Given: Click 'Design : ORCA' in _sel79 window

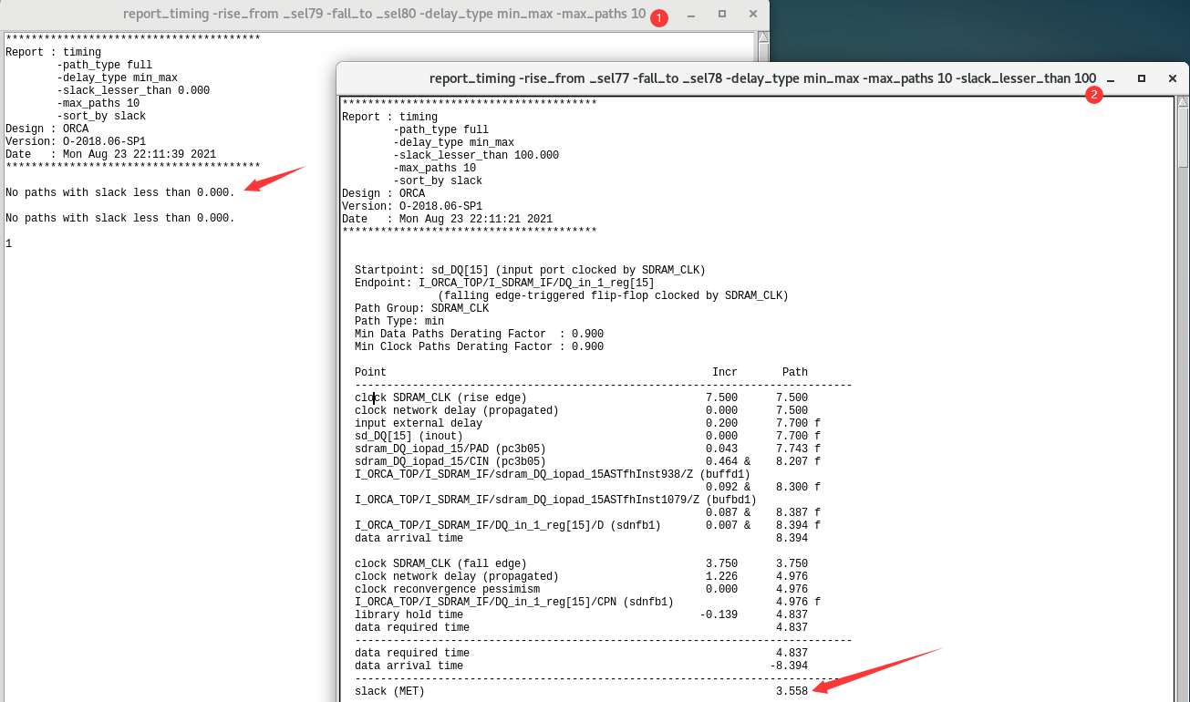Looking at the screenshot, I should [x=47, y=129].
